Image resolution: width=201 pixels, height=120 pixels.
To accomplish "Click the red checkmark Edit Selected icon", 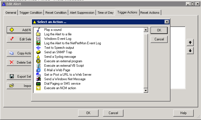I will click(12, 39).
